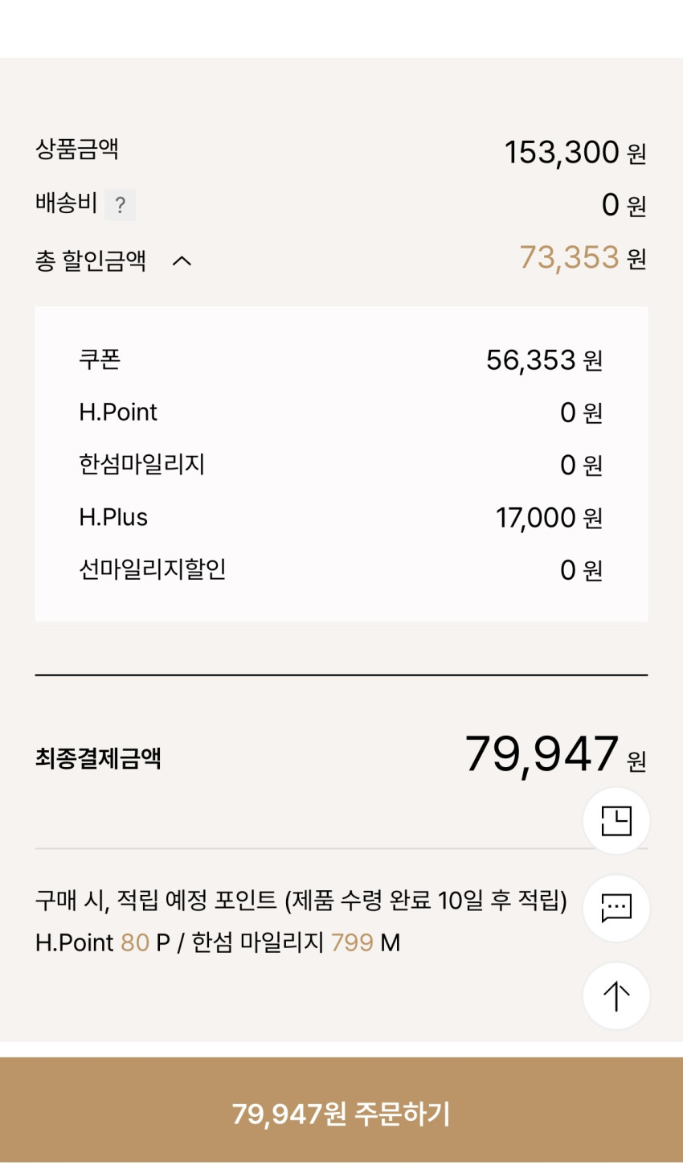Tap the 17,000 원 H.Plus amount
The image size is (683, 1174).
tap(549, 518)
